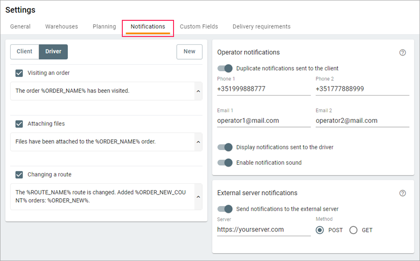Switch to Client notifications
Screen dimensions: 420x261
point(24,52)
